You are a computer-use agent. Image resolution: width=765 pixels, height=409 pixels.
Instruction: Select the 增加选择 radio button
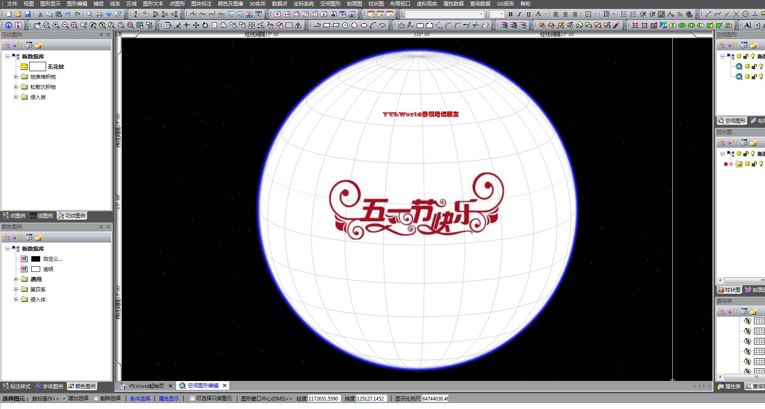pyautogui.click(x=64, y=398)
